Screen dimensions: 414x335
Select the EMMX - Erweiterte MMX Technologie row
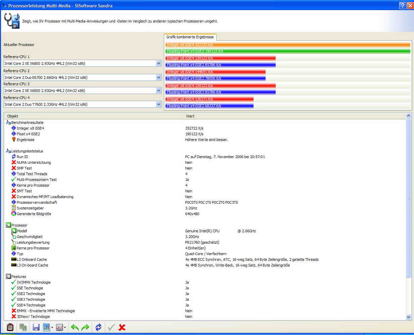[x=205, y=311]
